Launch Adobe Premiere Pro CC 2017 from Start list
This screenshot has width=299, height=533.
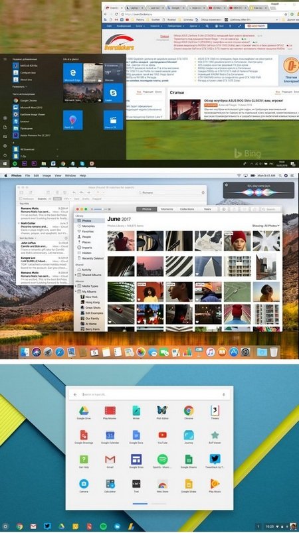pyautogui.click(x=31, y=135)
